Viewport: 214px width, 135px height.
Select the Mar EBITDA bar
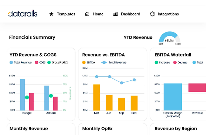tap(96, 97)
